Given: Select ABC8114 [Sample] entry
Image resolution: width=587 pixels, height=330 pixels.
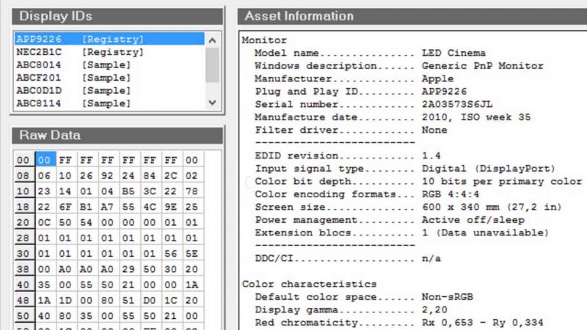Looking at the screenshot, I should click(109, 103).
